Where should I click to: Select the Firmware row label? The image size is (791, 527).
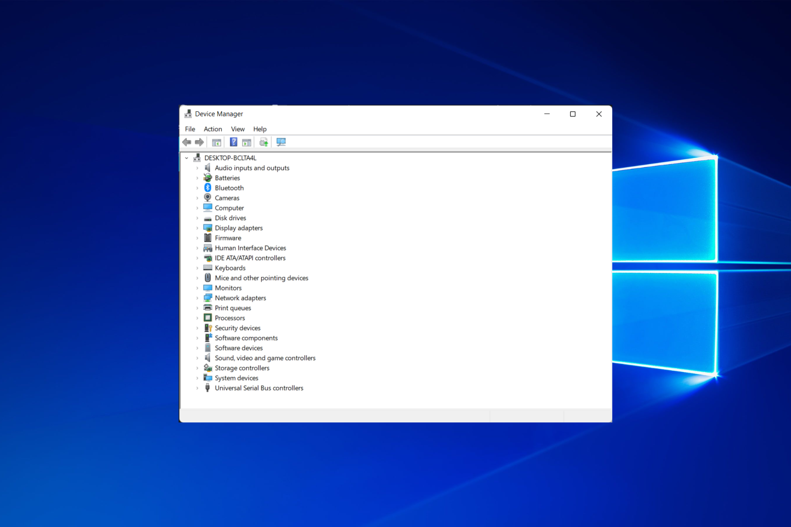point(228,238)
